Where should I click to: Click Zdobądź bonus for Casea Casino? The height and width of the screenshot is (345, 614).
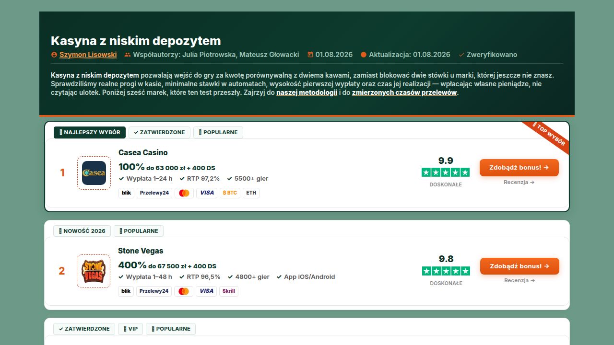click(519, 168)
